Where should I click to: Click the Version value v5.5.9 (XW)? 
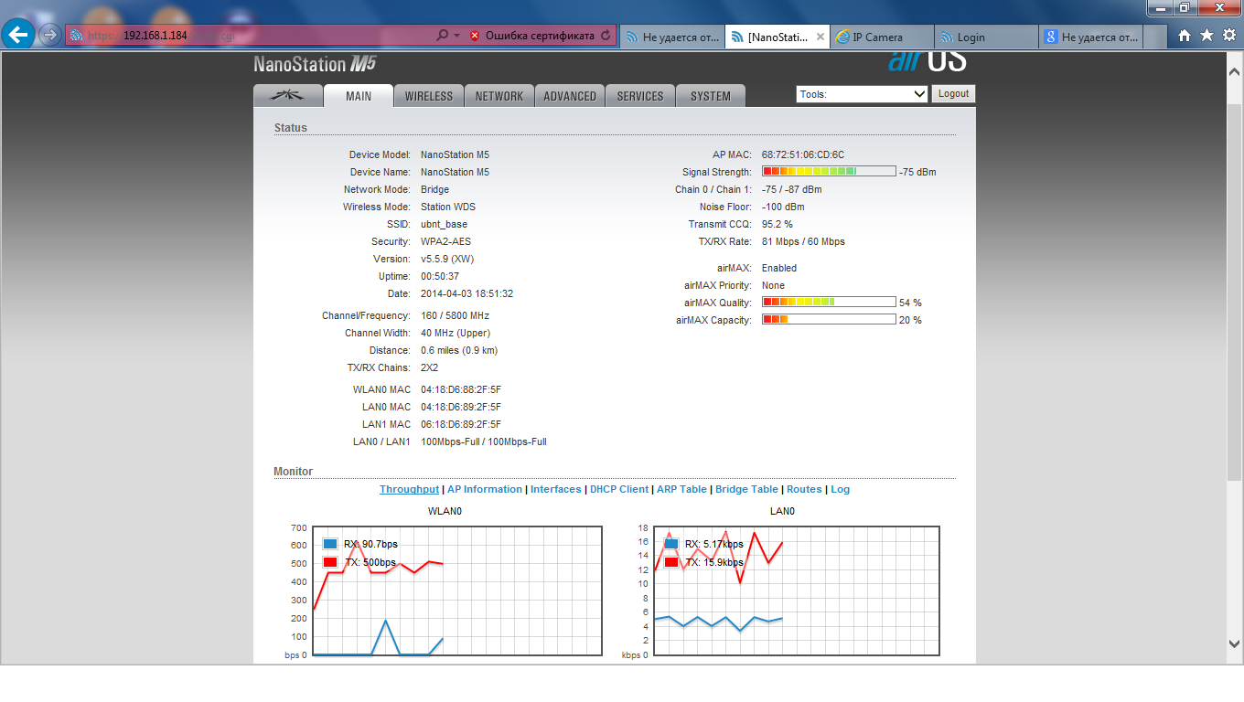[447, 259]
